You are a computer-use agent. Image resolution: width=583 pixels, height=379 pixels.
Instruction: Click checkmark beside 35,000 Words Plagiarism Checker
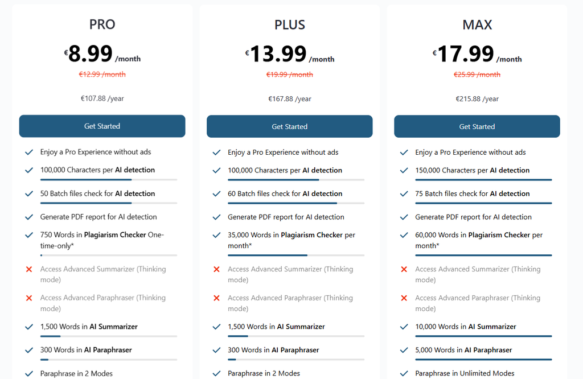coord(216,235)
